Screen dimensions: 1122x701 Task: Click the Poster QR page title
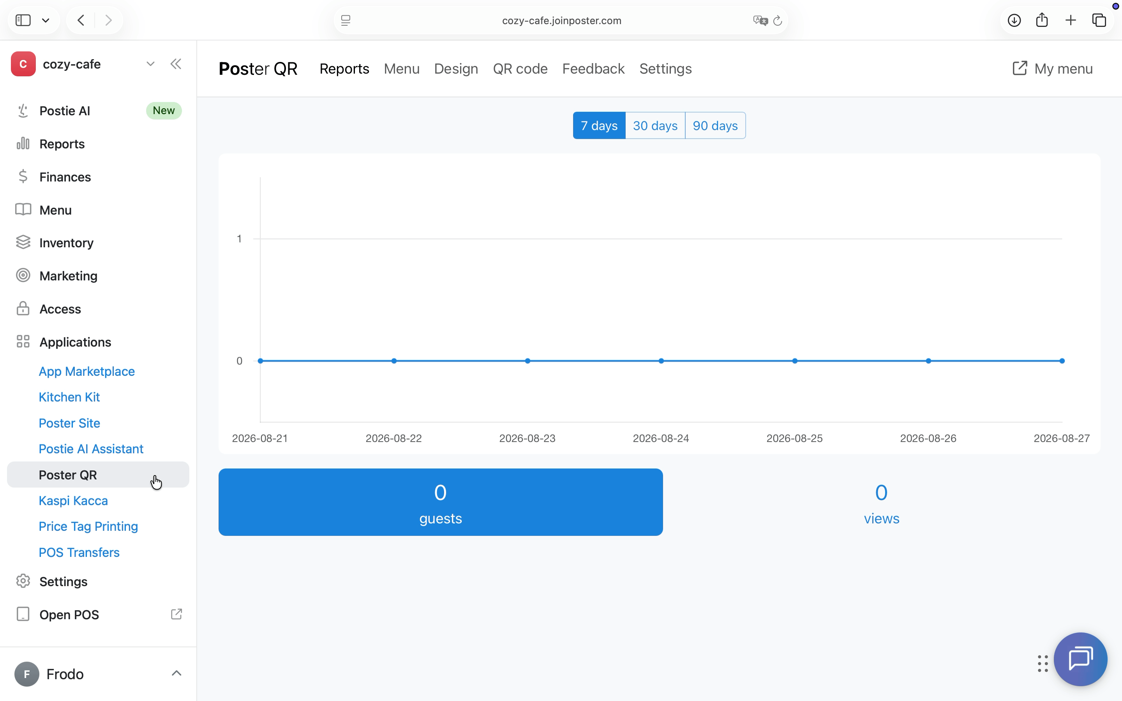coord(258,69)
